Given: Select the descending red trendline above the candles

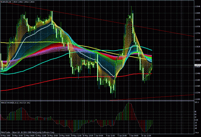Looking at the screenshot, I should pyautogui.click(x=101, y=20).
